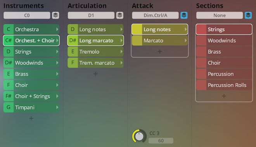Expand the Marcato attack arrow

185,40
